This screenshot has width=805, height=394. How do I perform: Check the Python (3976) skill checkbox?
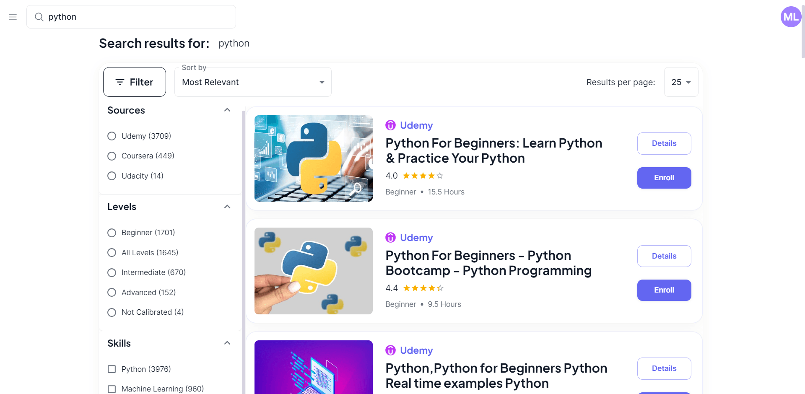112,369
